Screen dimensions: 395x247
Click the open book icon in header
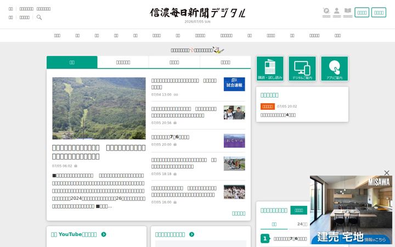point(348,11)
